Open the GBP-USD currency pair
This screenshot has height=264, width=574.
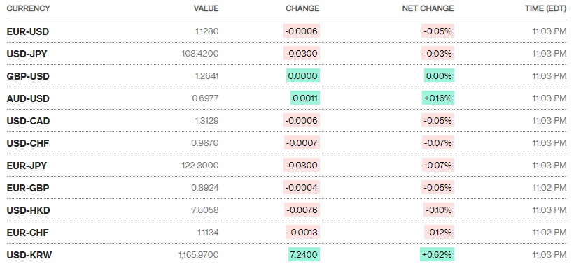coord(28,76)
